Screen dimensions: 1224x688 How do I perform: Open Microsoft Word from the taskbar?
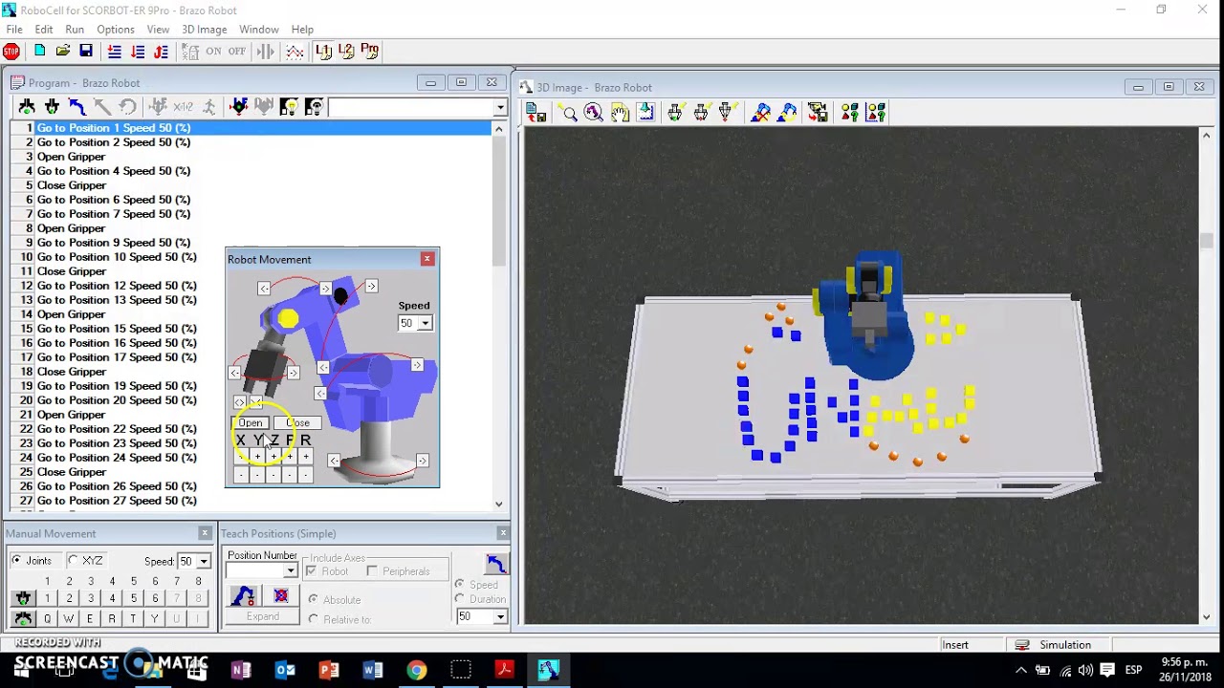[x=373, y=670]
